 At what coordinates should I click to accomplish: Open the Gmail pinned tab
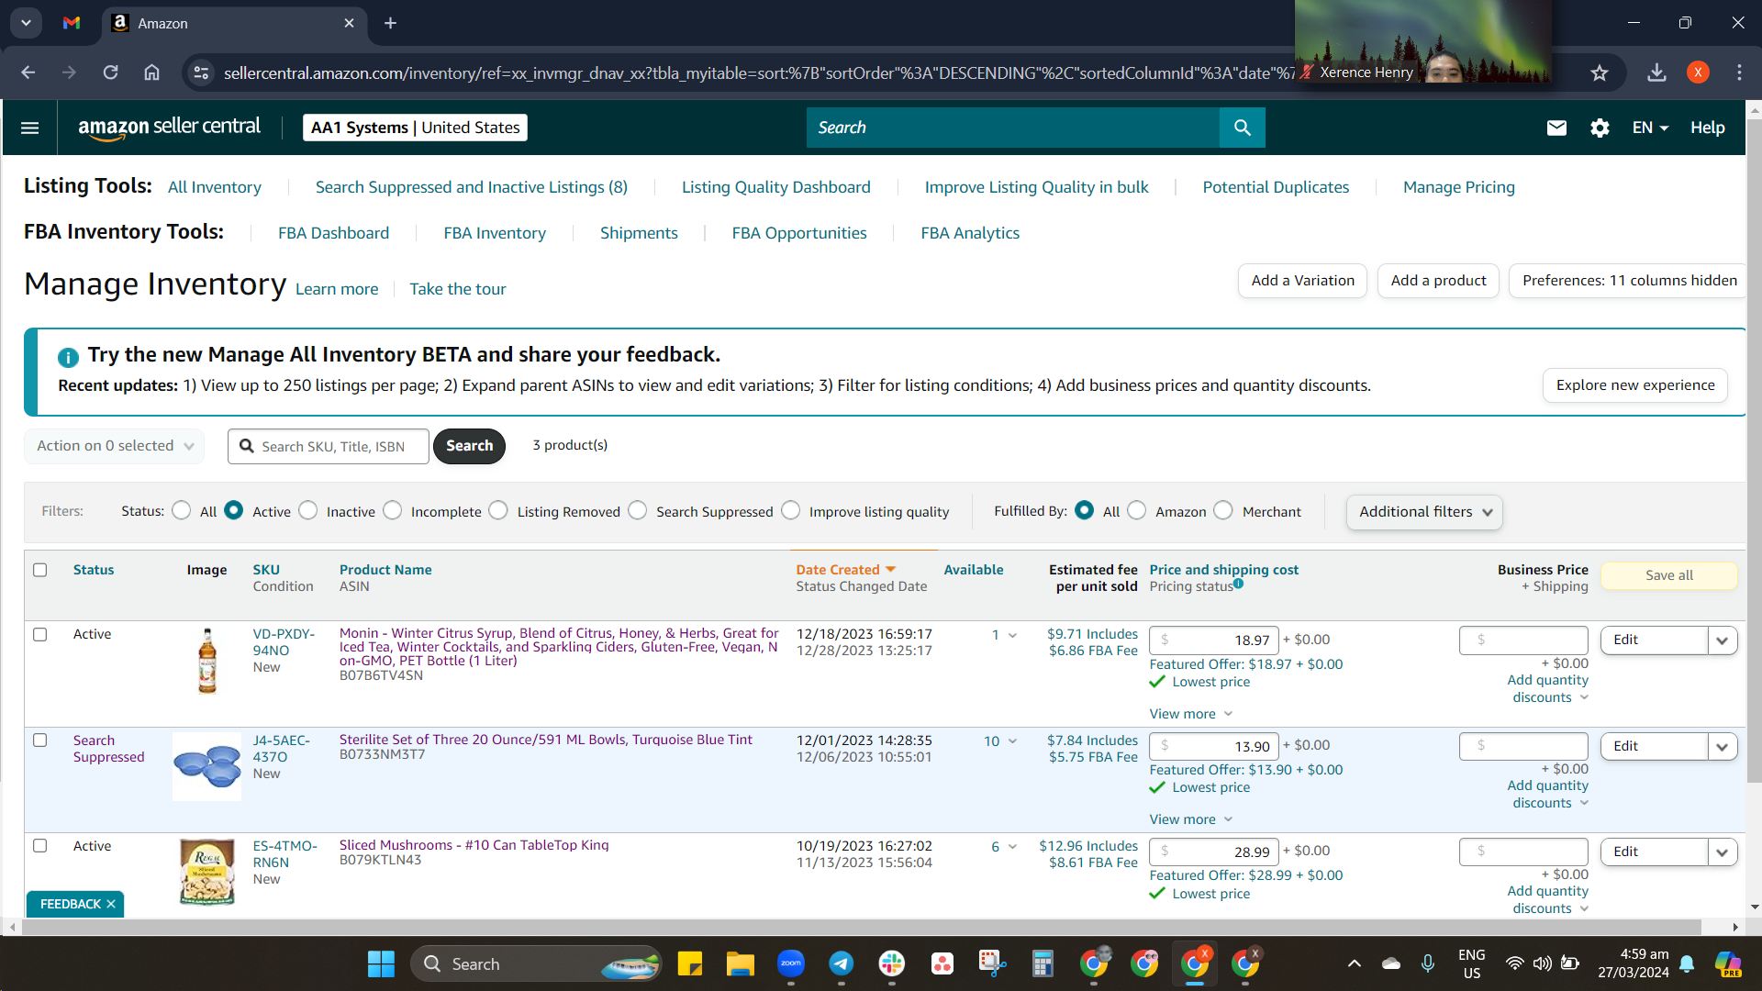pos(72,23)
